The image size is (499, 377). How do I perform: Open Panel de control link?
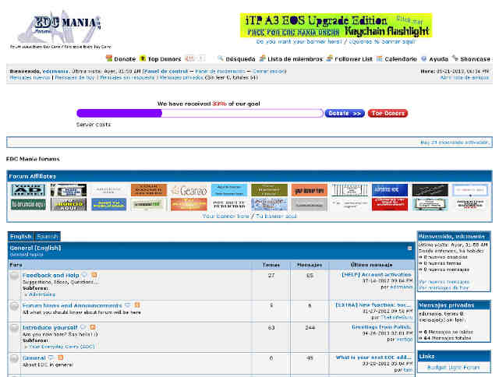(x=165, y=71)
